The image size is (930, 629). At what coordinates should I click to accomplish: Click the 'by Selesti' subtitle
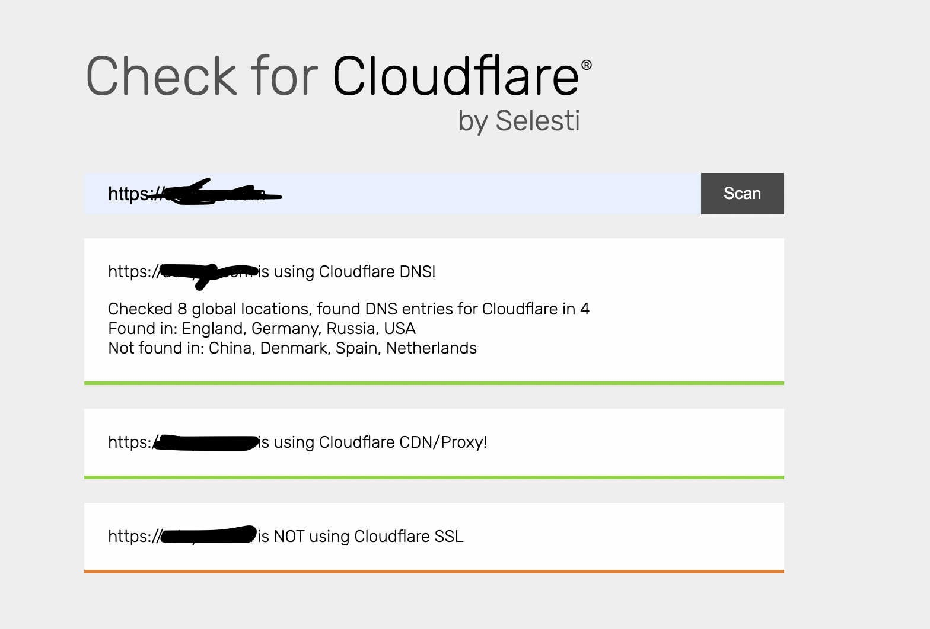[519, 121]
